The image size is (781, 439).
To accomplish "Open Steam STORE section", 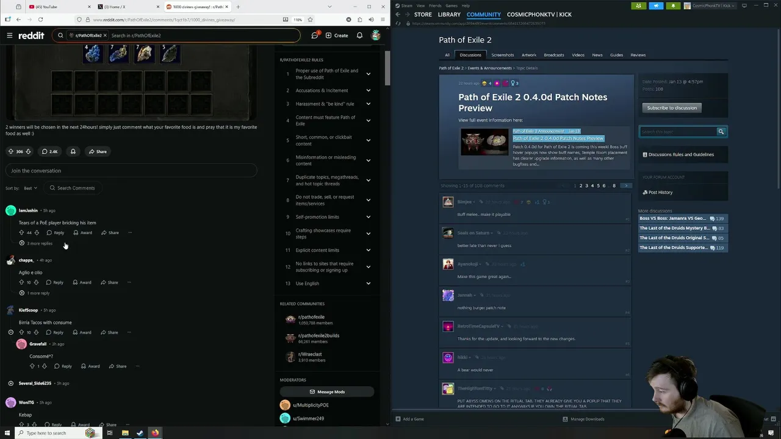I will (x=423, y=14).
